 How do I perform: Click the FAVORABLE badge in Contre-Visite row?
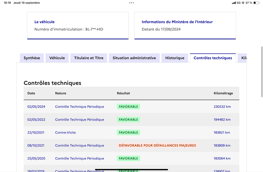(x=129, y=133)
